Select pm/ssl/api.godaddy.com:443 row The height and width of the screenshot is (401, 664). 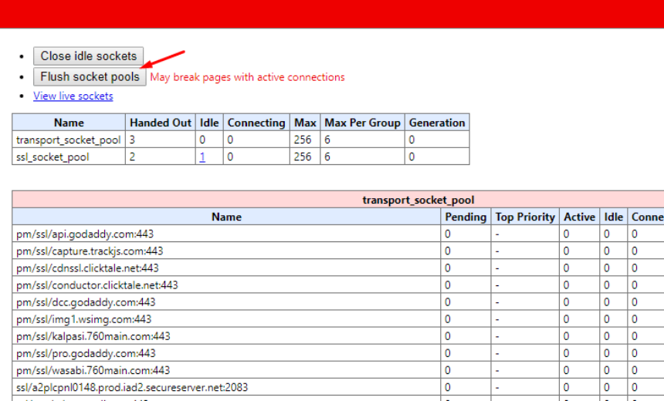338,234
